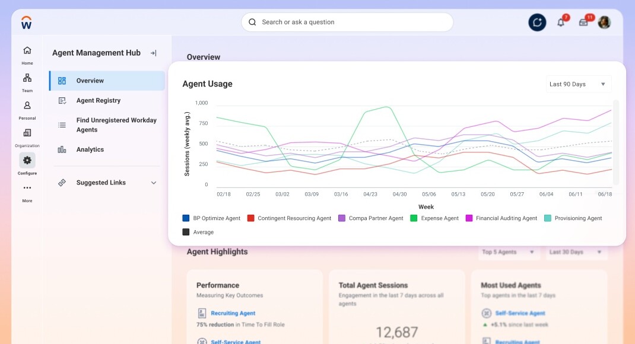Click the Analytics bar chart icon
The width and height of the screenshot is (635, 344).
pos(62,149)
